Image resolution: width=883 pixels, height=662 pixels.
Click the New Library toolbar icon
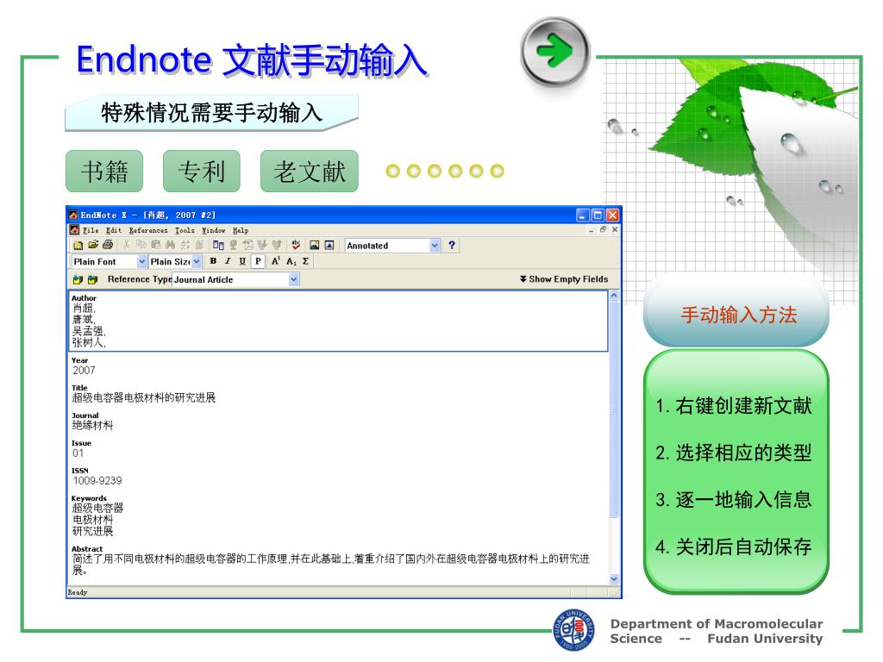click(x=78, y=245)
